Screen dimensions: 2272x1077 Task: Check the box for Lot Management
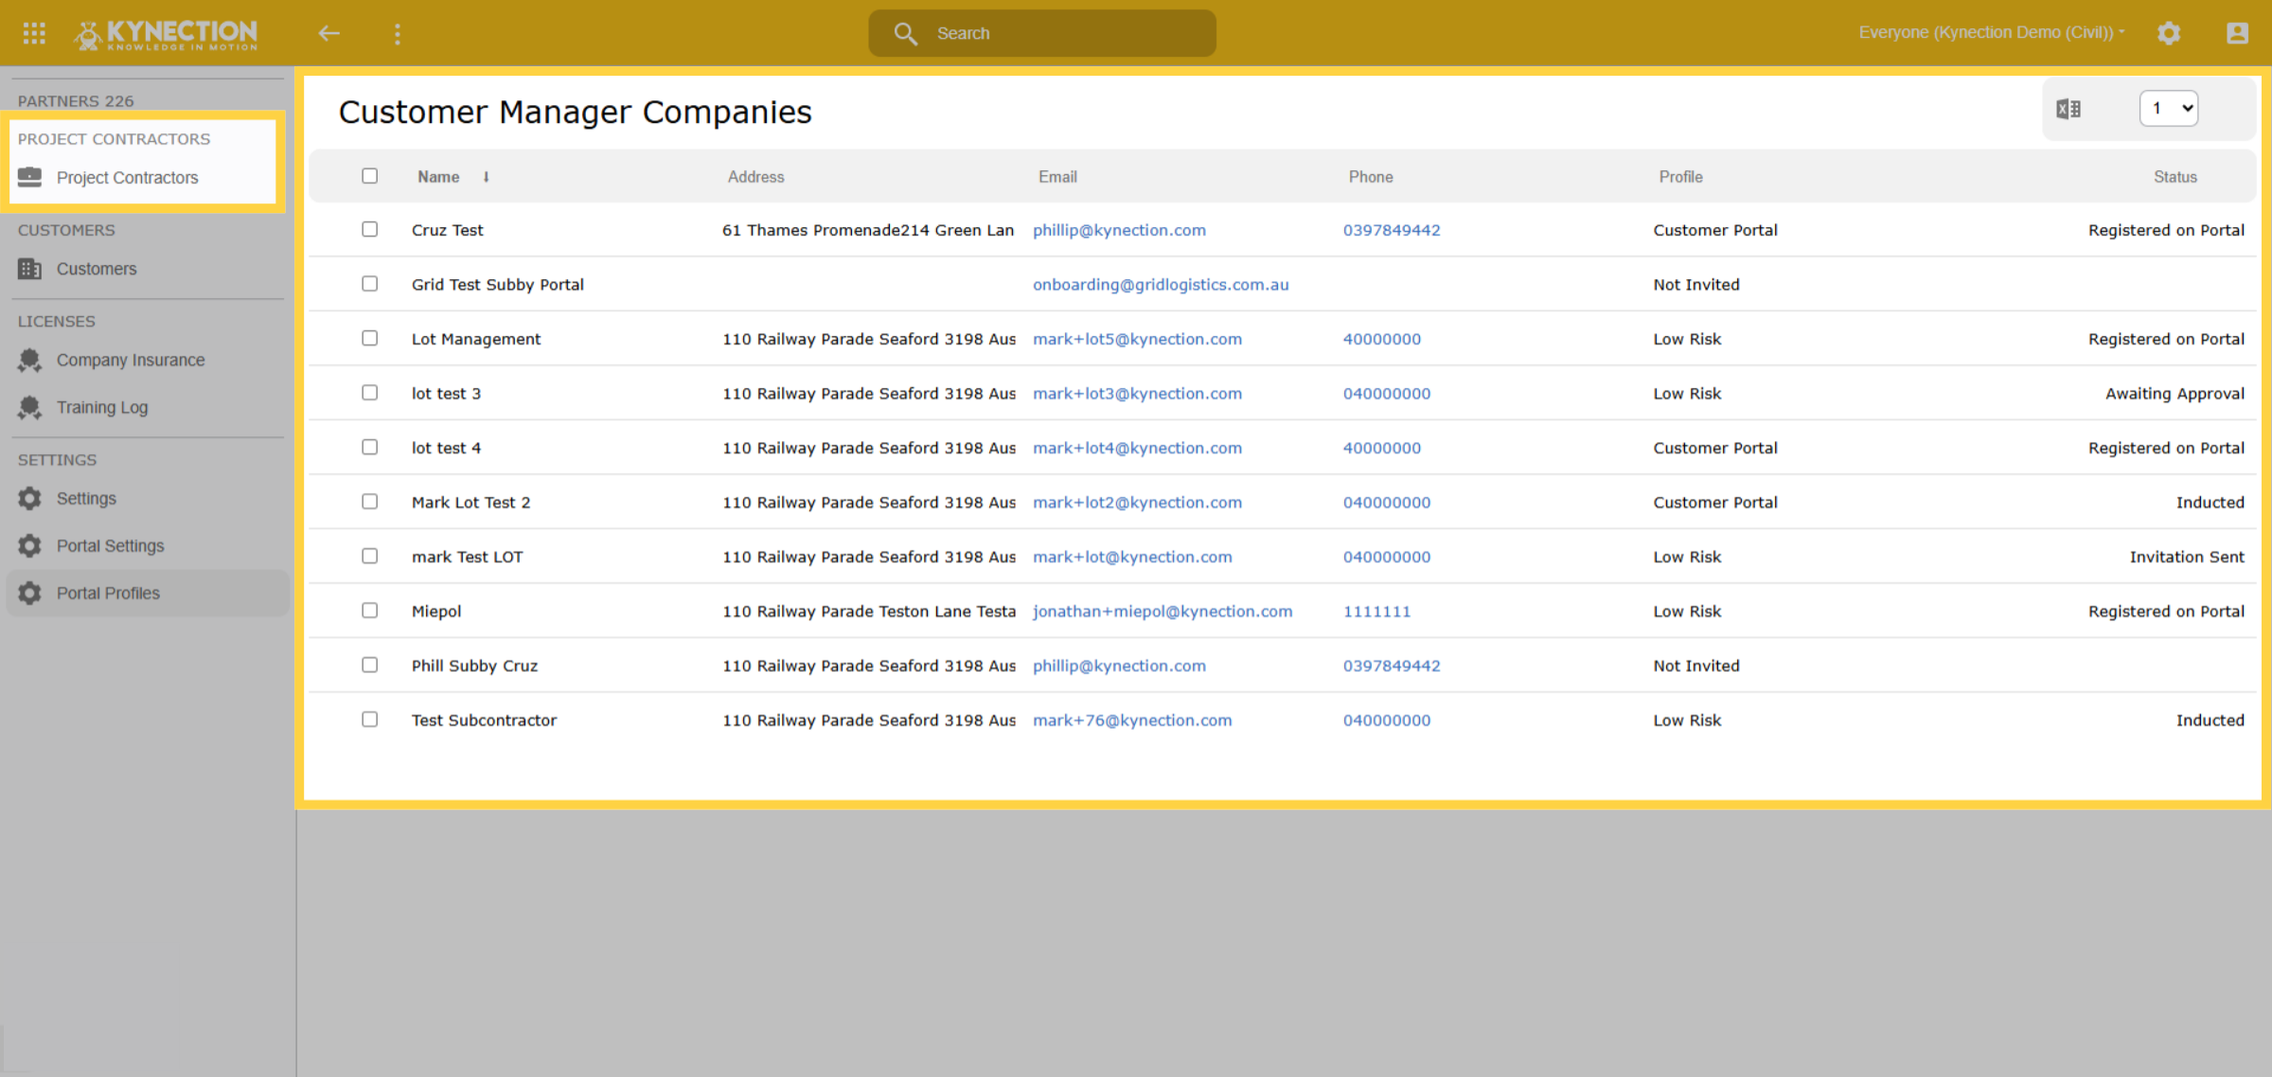coord(369,338)
